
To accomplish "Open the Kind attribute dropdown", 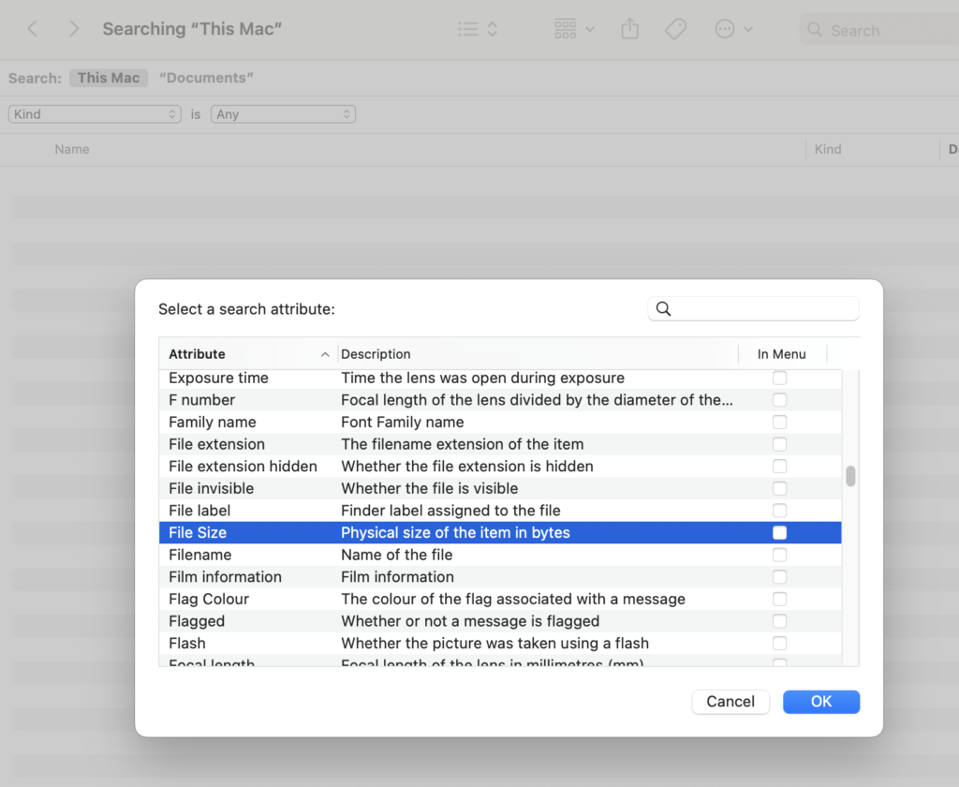I will pos(94,113).
